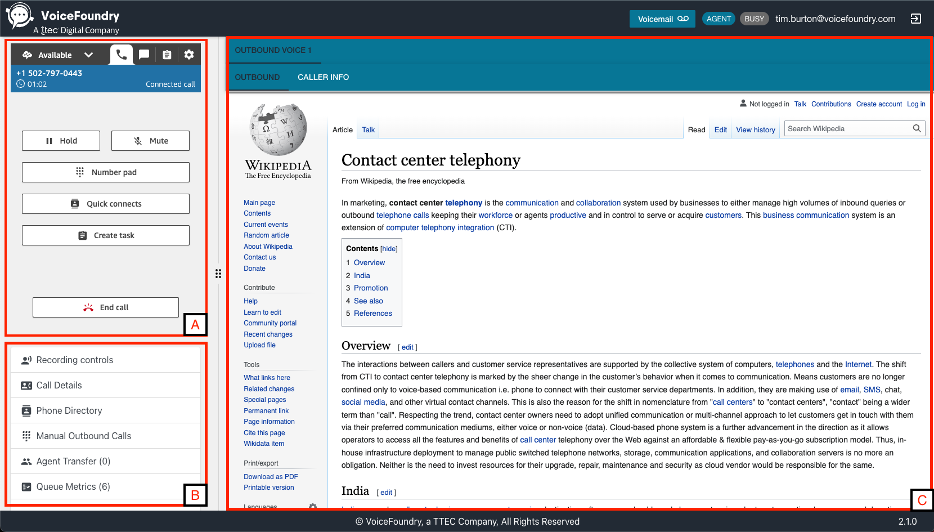The image size is (934, 532).
Task: Click user email tim.burton@voicefoundry.com
Action: click(836, 19)
